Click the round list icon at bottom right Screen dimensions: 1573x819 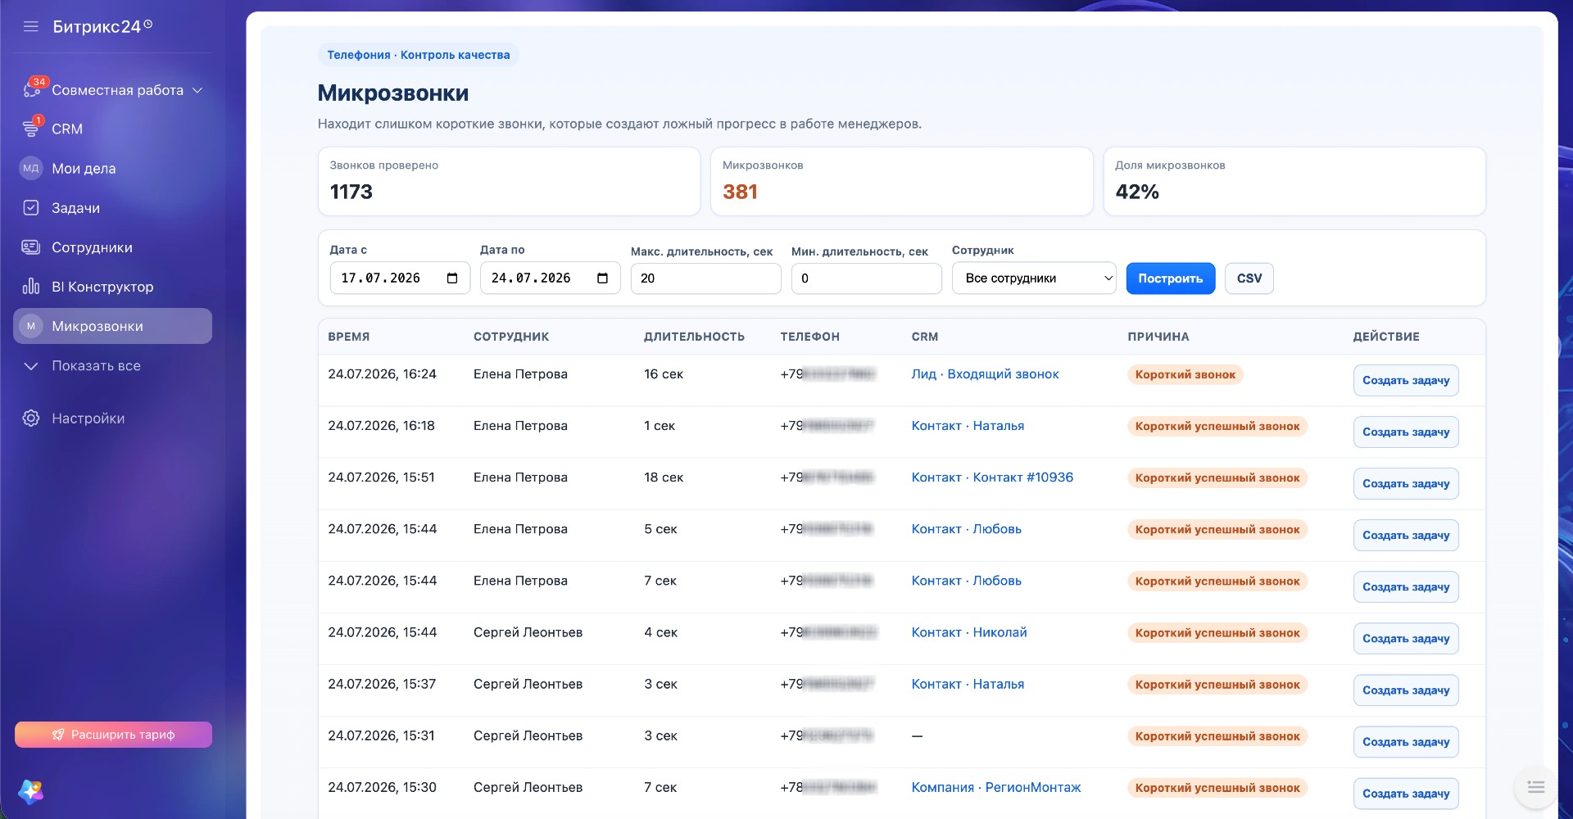click(1536, 787)
